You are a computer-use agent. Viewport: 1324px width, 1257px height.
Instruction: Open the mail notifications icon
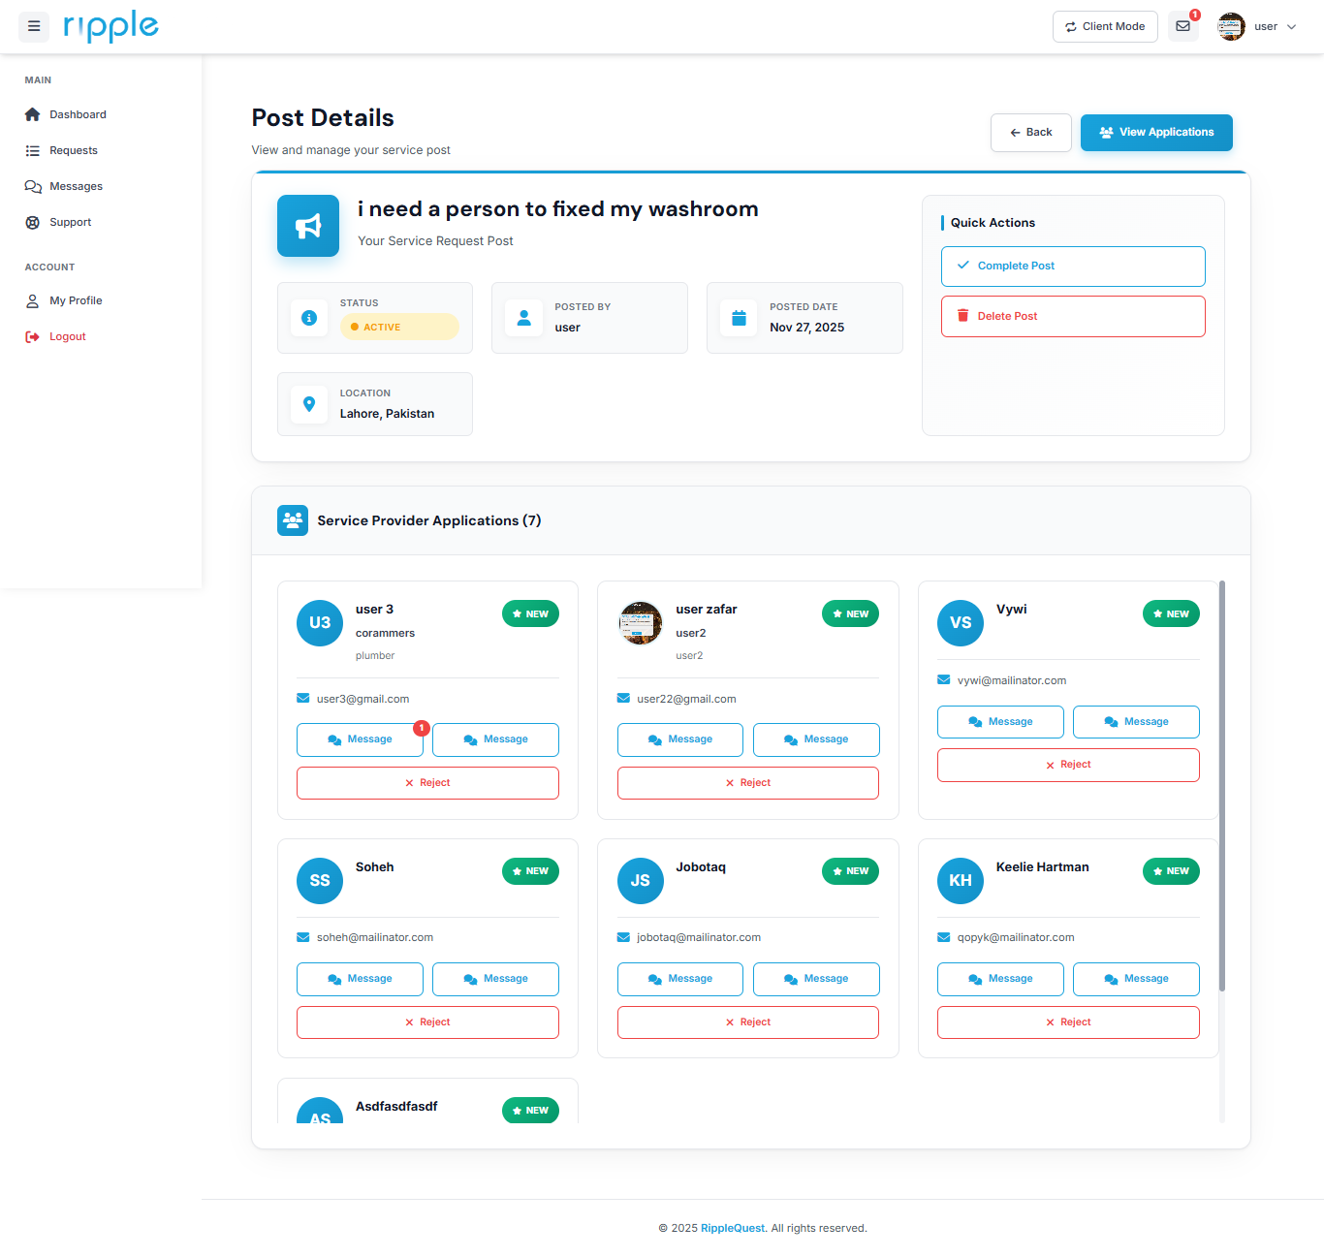(1182, 27)
